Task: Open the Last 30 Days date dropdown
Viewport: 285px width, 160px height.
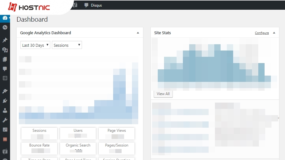Action: [x=35, y=45]
